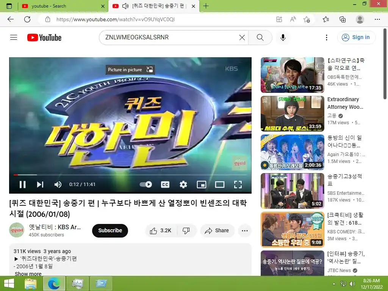Open the taskbar volume control

pos(352,284)
